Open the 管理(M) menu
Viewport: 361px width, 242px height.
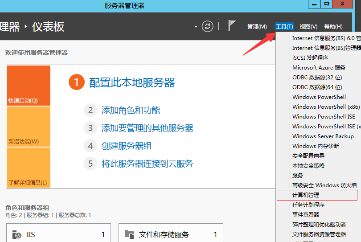257,27
